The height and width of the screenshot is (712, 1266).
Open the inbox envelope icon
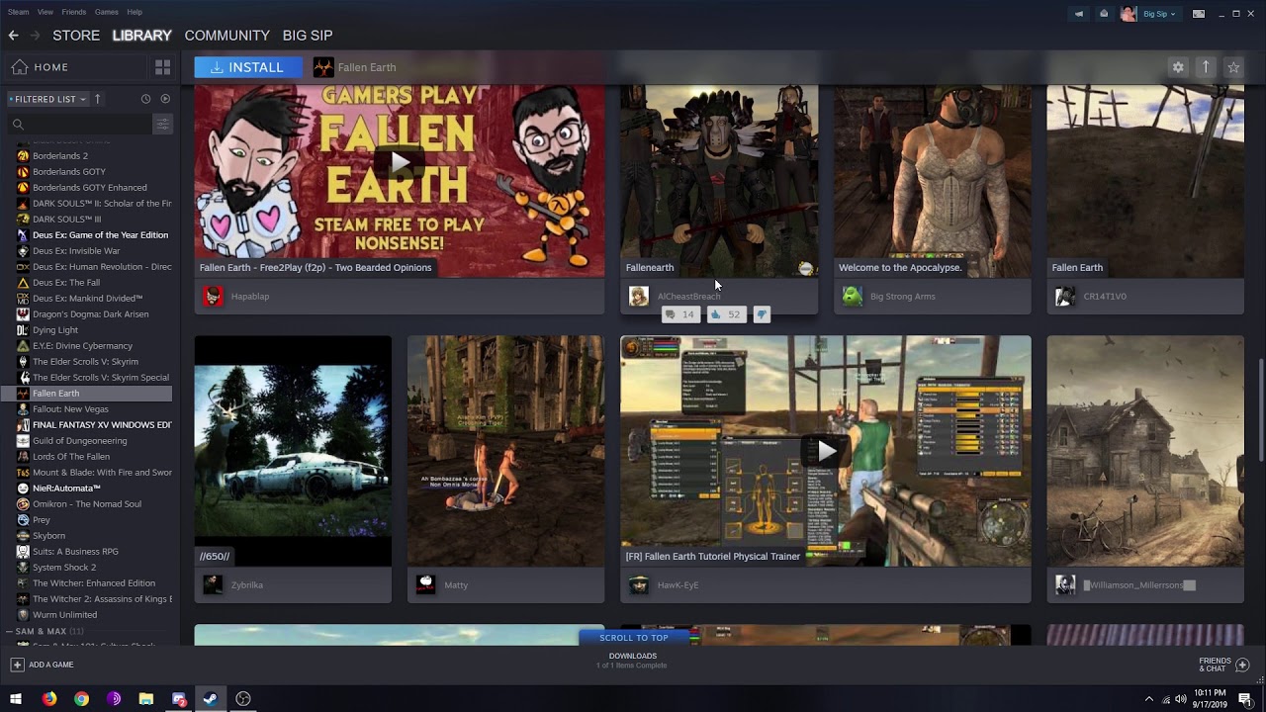coord(1104,13)
